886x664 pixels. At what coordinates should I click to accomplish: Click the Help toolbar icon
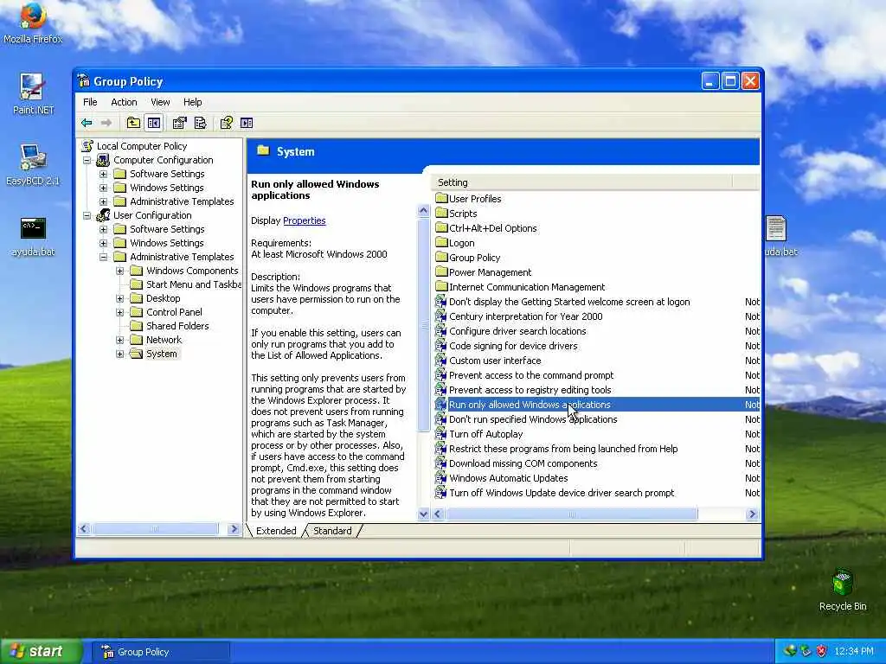(226, 123)
